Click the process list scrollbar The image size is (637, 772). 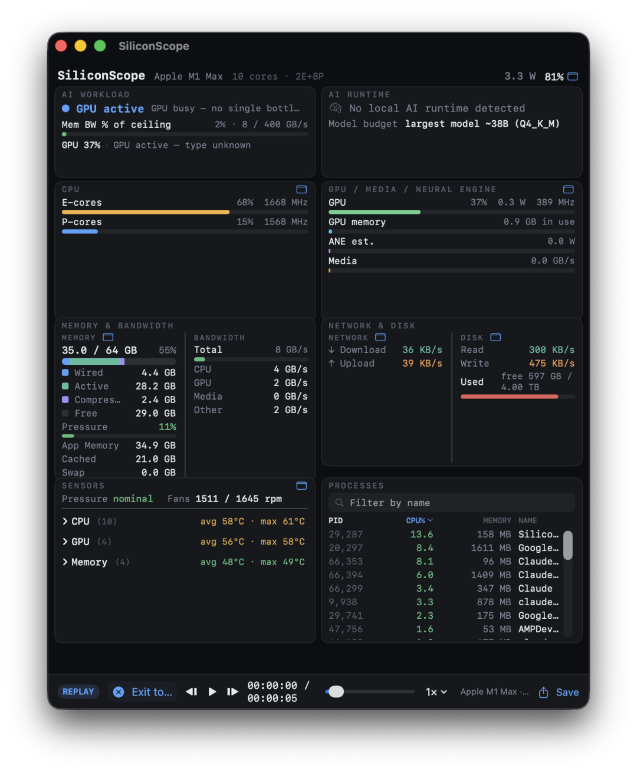568,545
